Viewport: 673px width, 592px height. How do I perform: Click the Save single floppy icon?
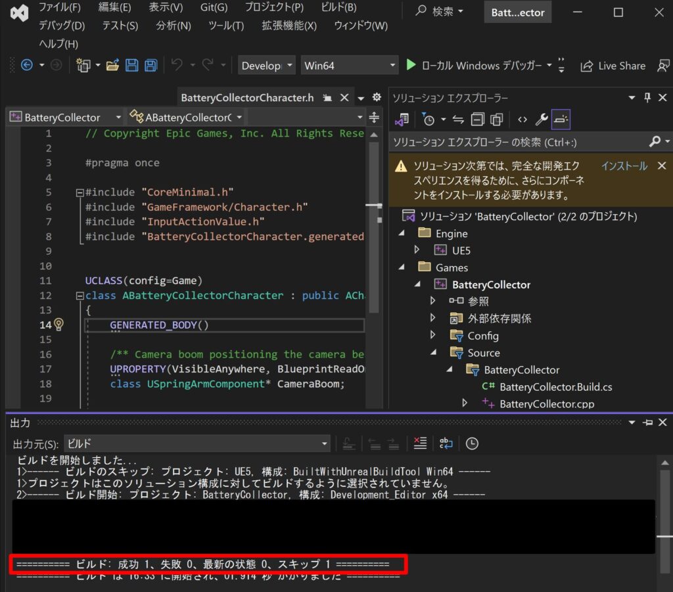(131, 65)
